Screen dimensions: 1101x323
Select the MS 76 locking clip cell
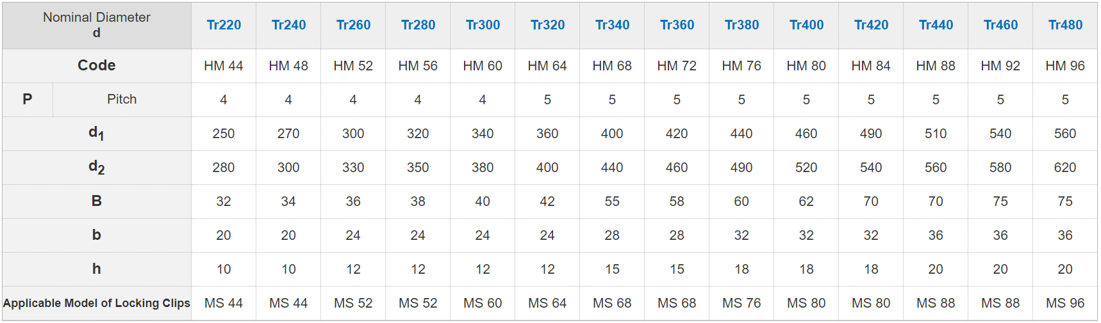741,303
